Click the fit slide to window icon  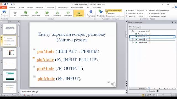click(x=175, y=95)
